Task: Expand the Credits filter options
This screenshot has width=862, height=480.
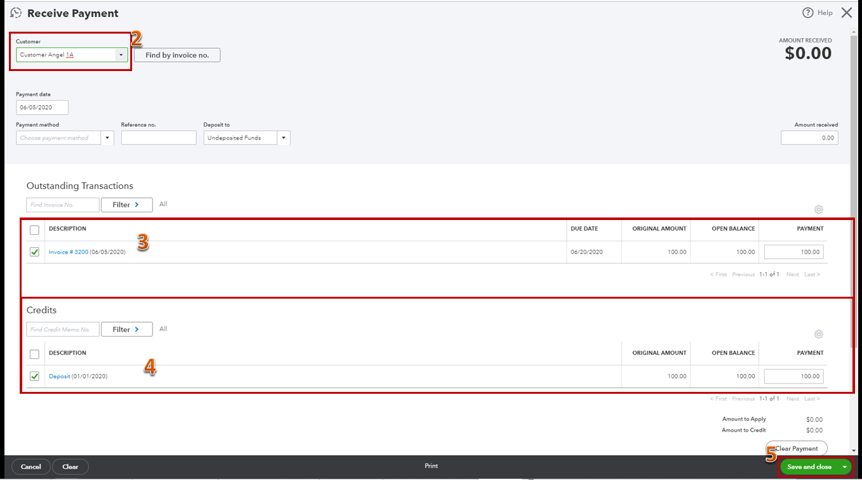Action: pyautogui.click(x=126, y=329)
